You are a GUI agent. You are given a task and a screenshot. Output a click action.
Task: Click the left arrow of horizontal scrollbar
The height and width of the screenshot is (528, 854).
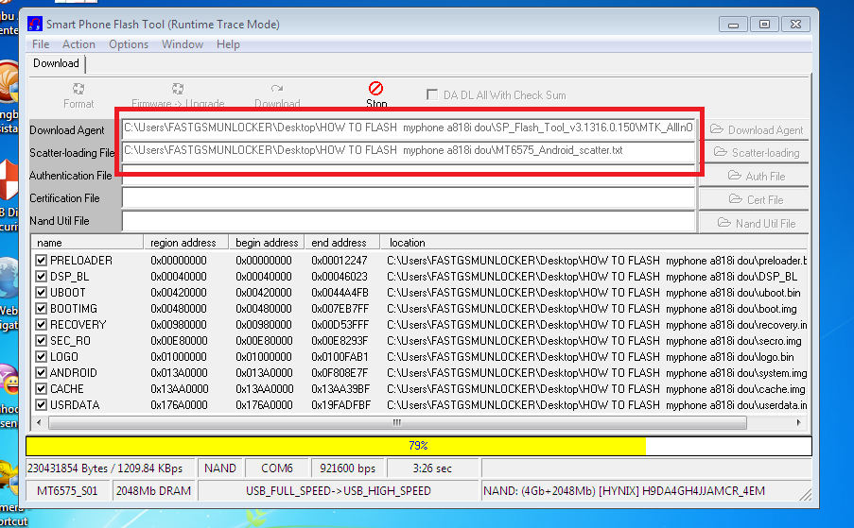coord(39,422)
